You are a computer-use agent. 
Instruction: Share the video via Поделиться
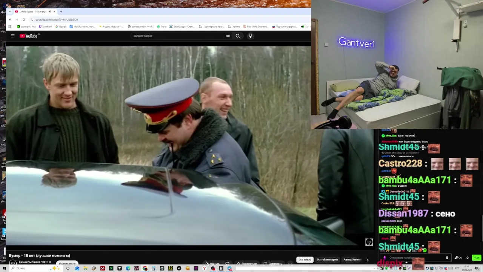[246, 263]
